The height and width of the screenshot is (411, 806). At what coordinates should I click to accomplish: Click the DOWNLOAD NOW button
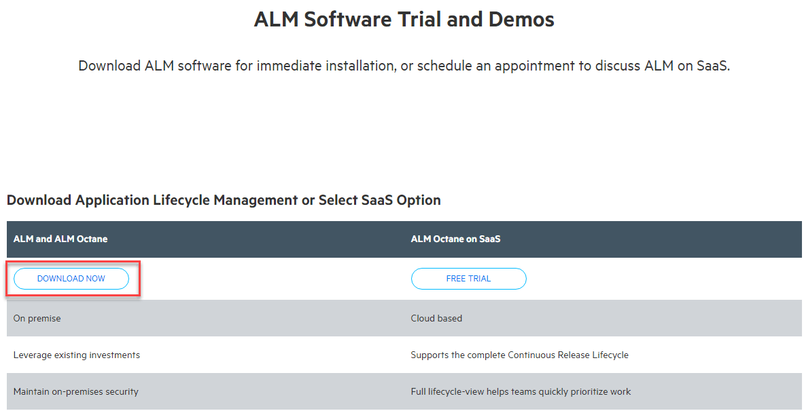click(x=71, y=279)
